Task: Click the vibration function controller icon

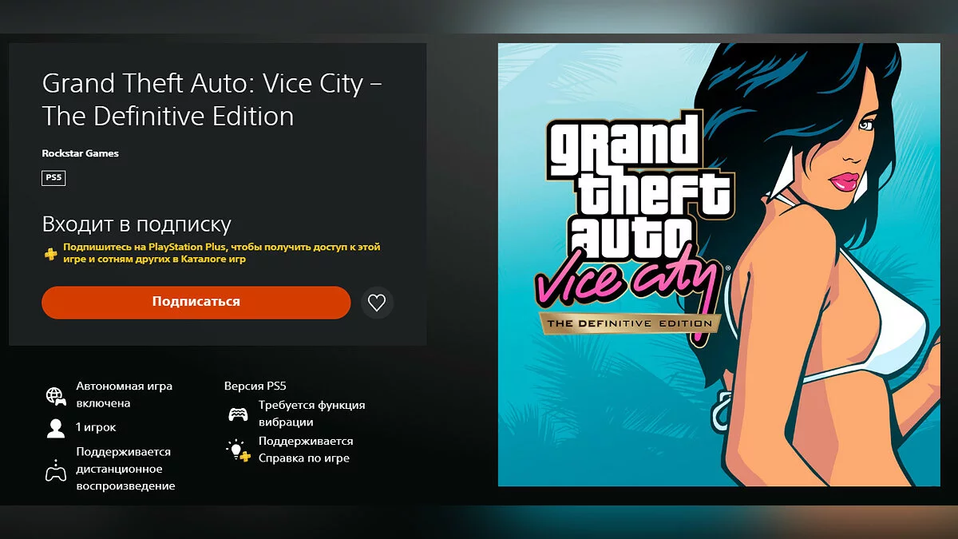Action: click(x=238, y=414)
